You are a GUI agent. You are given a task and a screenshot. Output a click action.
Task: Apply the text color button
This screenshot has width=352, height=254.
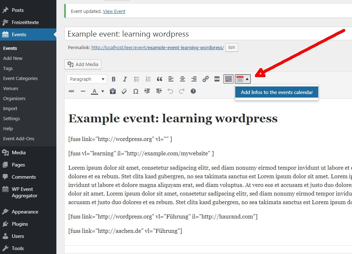pyautogui.click(x=94, y=91)
